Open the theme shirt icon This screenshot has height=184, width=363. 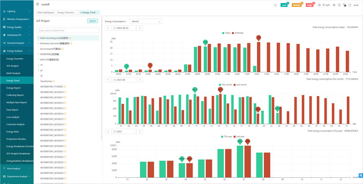coord(350,5)
